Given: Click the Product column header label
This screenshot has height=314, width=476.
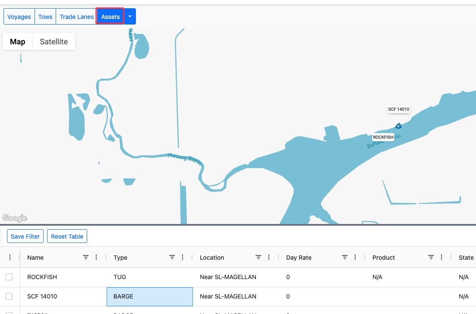Looking at the screenshot, I should coord(383,258).
